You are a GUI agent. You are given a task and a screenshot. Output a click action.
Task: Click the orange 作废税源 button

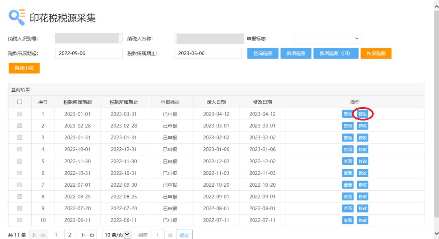point(376,53)
